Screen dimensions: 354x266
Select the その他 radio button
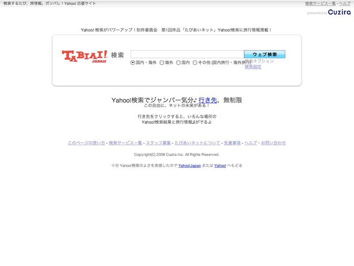click(195, 63)
